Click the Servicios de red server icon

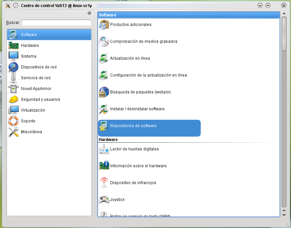13,78
